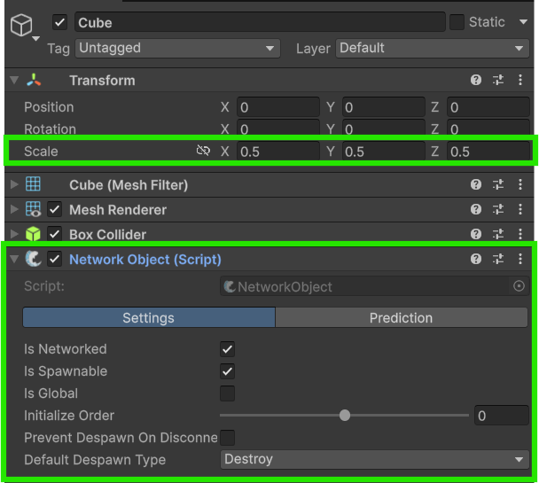Disable the Network Object component checkbox

click(55, 259)
